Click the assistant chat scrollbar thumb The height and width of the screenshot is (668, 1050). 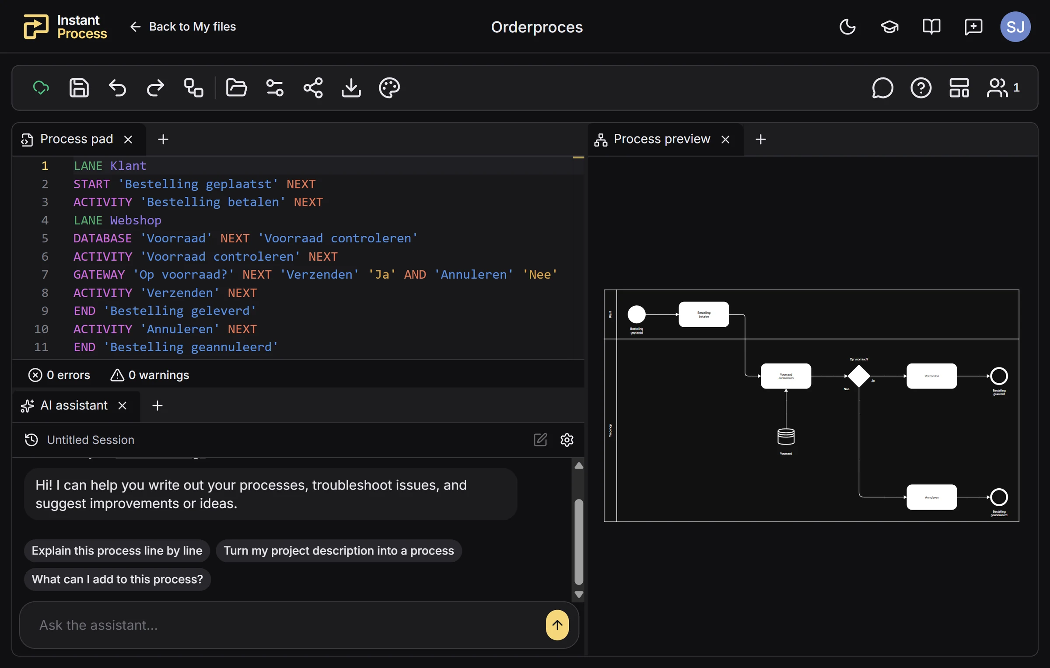[579, 542]
